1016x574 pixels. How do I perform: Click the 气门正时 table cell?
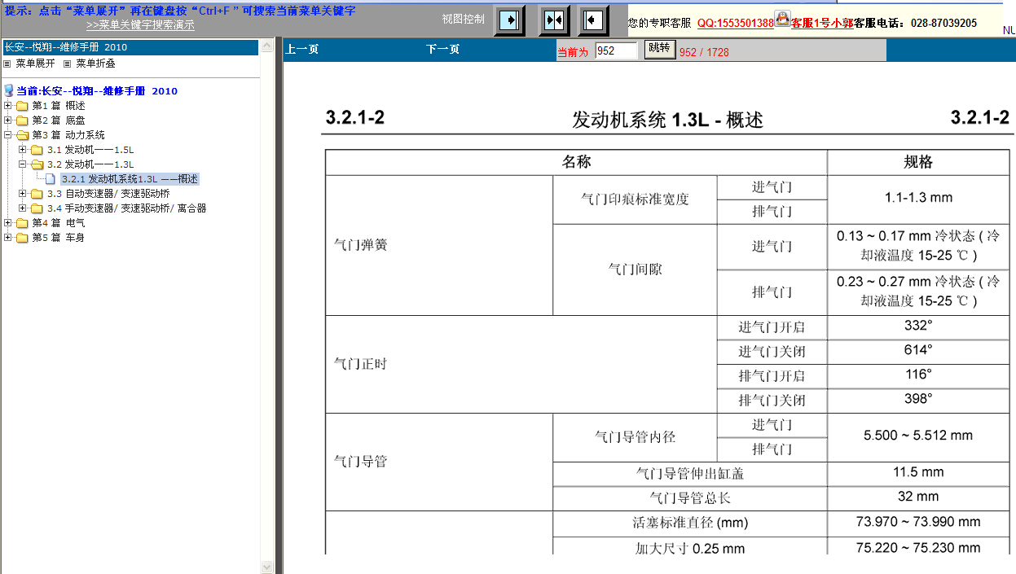521,364
